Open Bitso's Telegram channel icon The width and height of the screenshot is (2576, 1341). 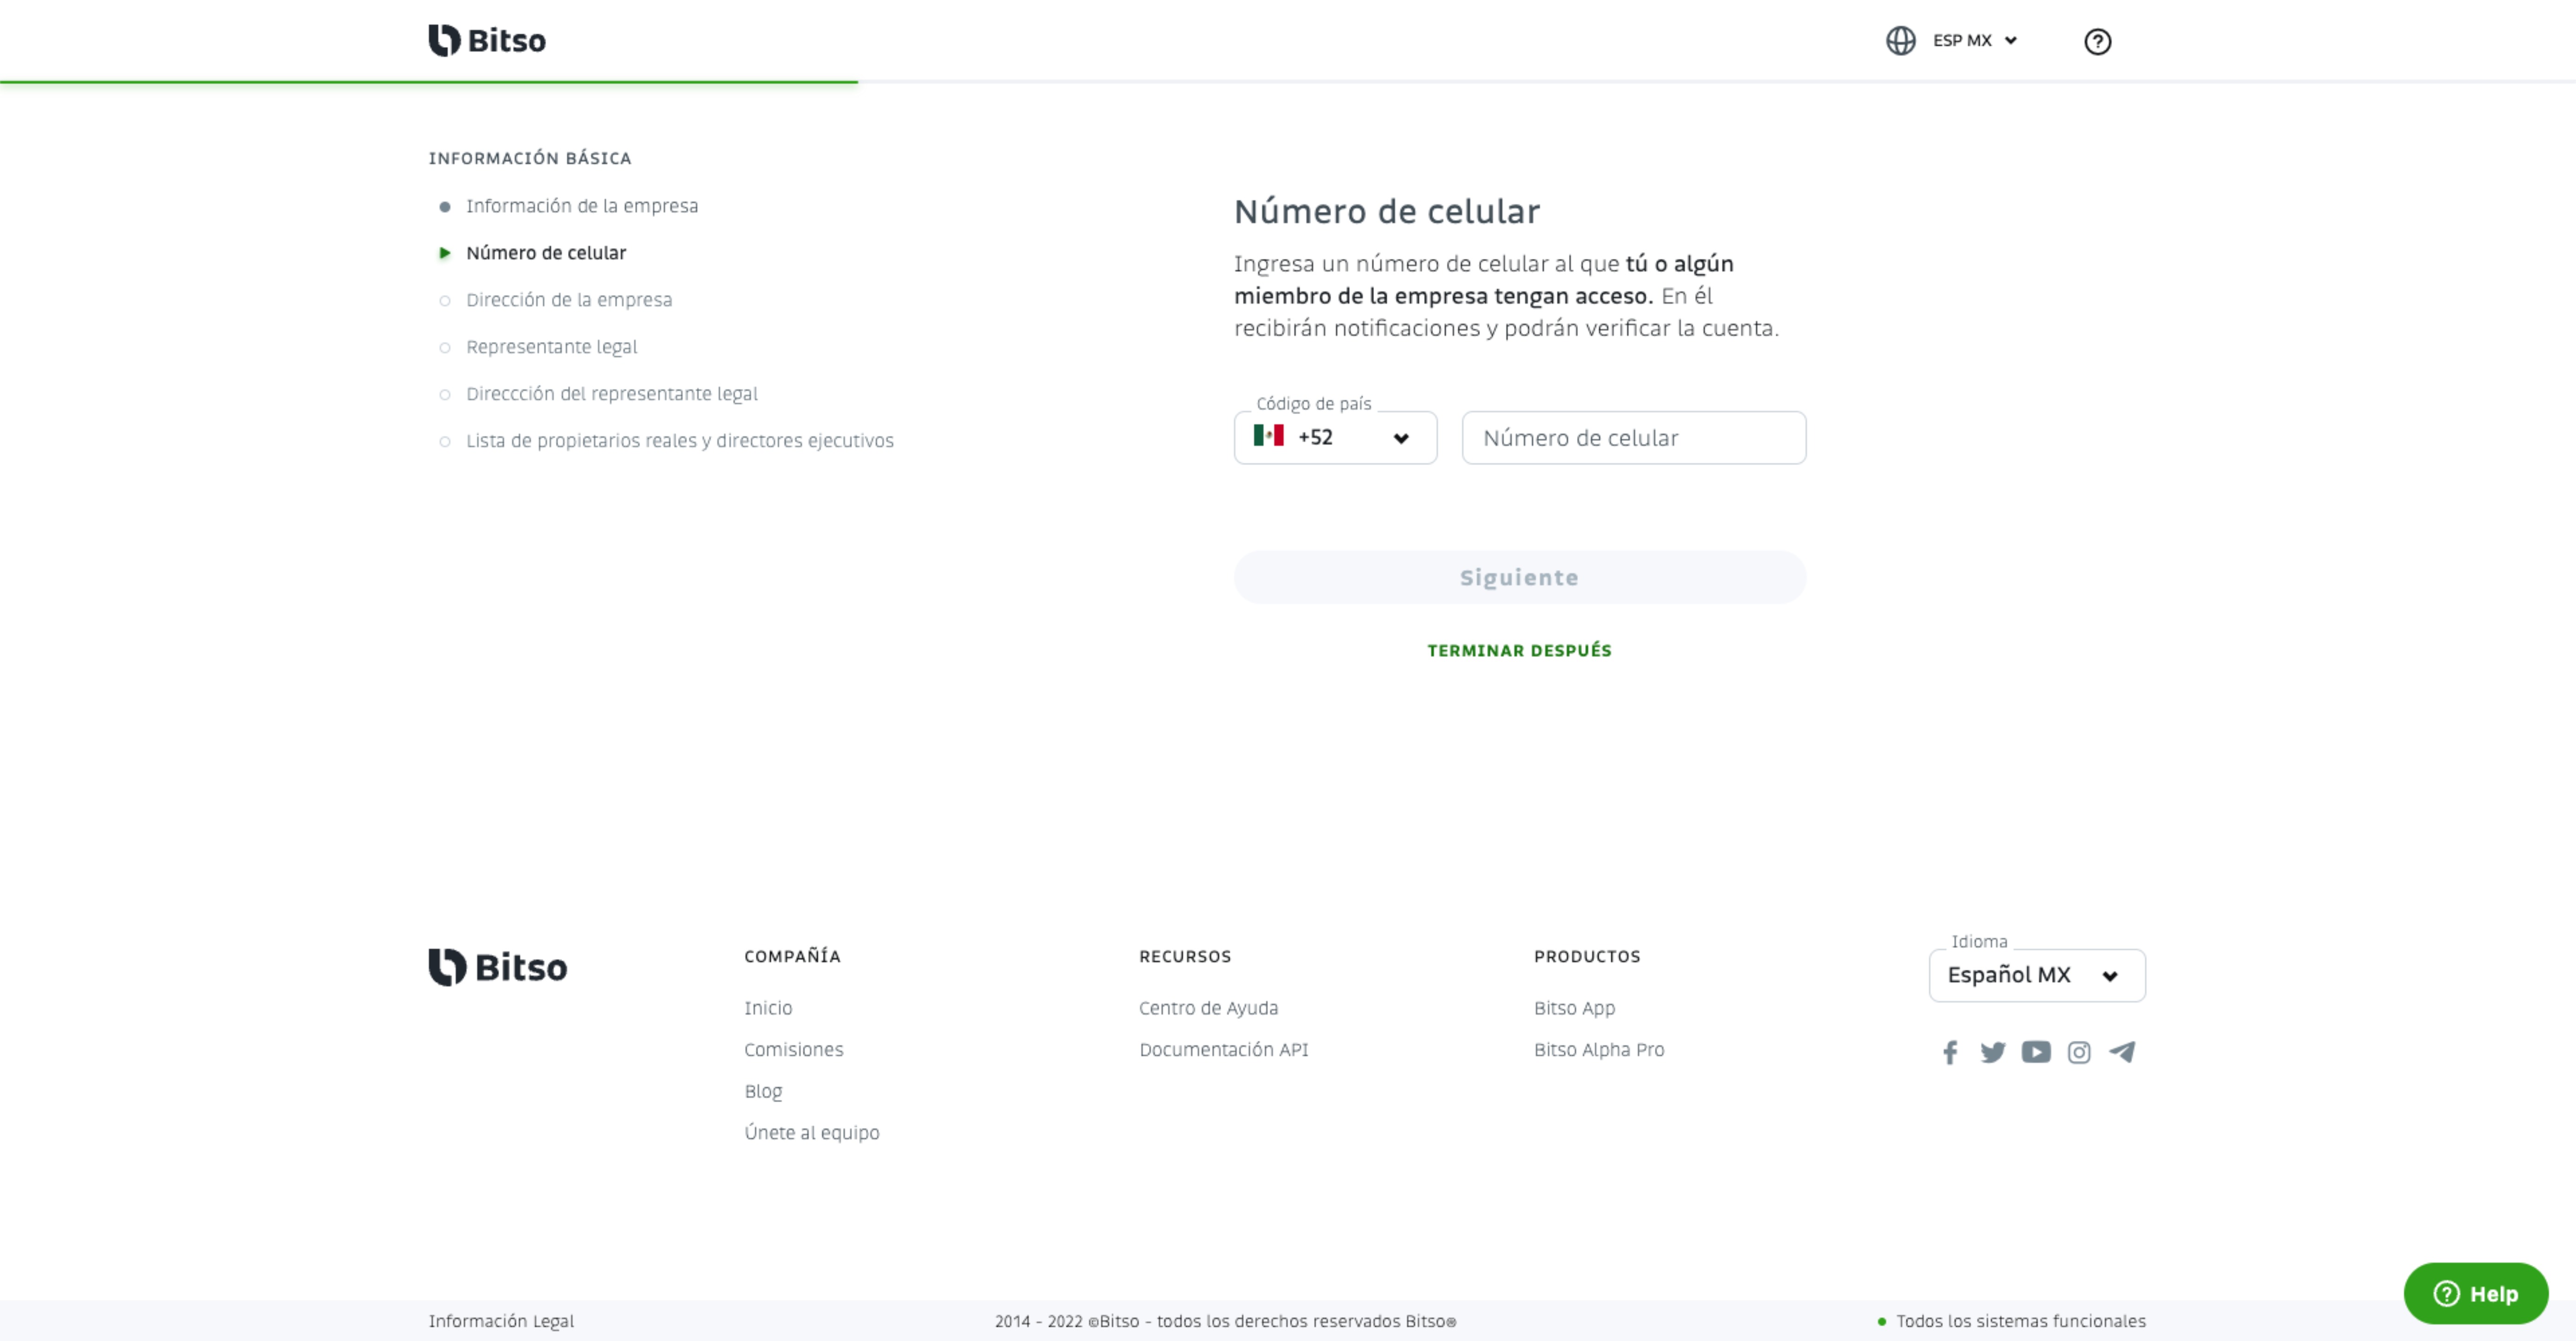pos(2121,1052)
